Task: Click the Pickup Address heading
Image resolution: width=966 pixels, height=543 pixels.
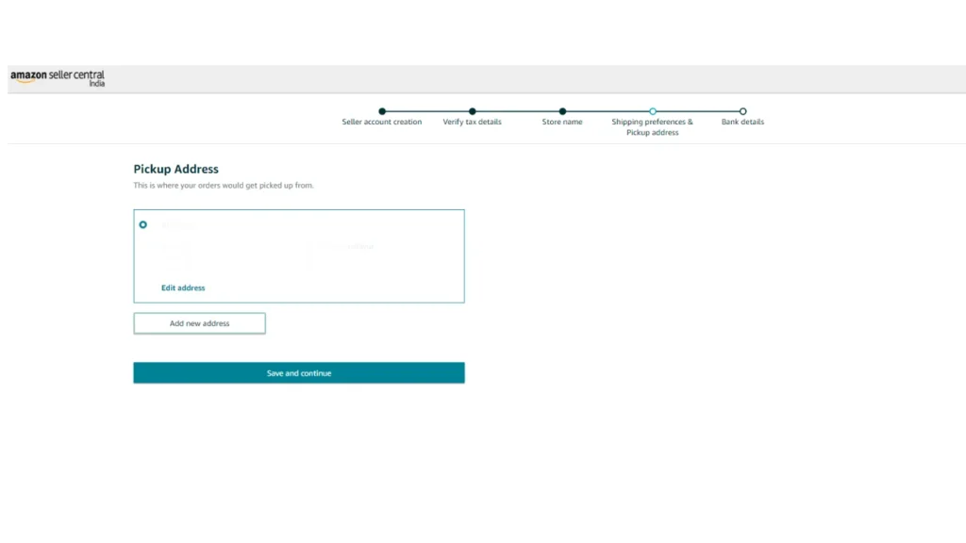Action: [x=175, y=170]
